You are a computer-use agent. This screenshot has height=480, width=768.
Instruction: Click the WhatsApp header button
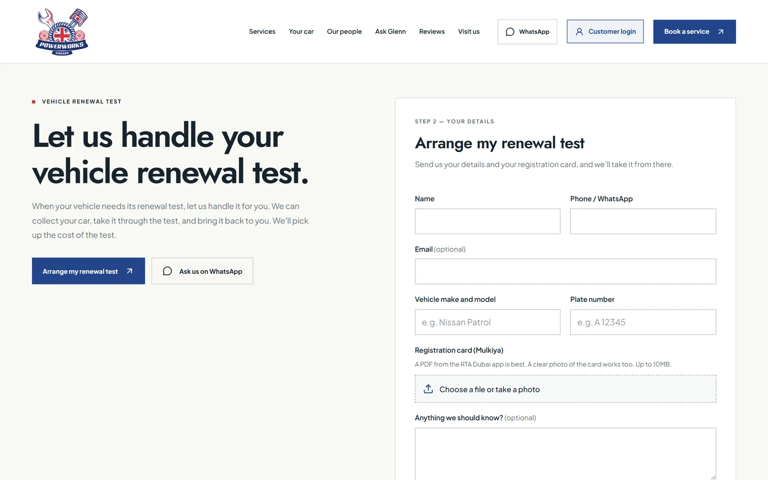coord(527,32)
